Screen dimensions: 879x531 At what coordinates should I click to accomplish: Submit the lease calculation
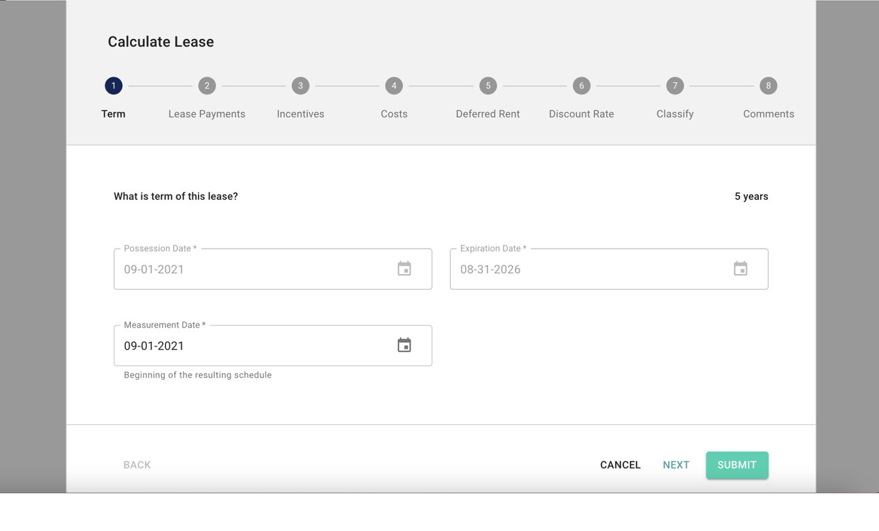click(x=737, y=465)
